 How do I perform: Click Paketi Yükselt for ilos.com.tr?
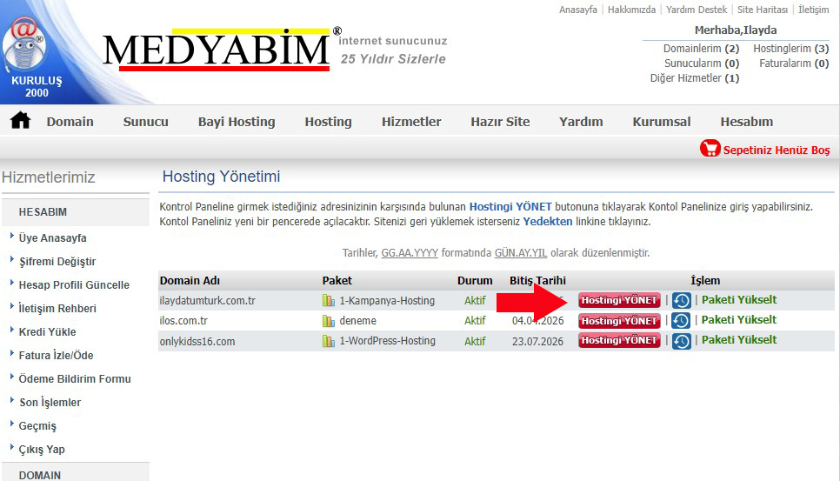click(739, 320)
